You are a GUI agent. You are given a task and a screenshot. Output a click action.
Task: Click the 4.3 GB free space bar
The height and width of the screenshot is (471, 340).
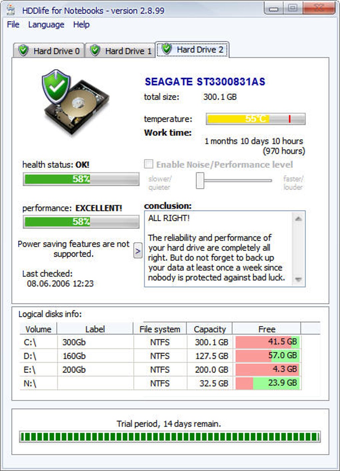click(267, 369)
